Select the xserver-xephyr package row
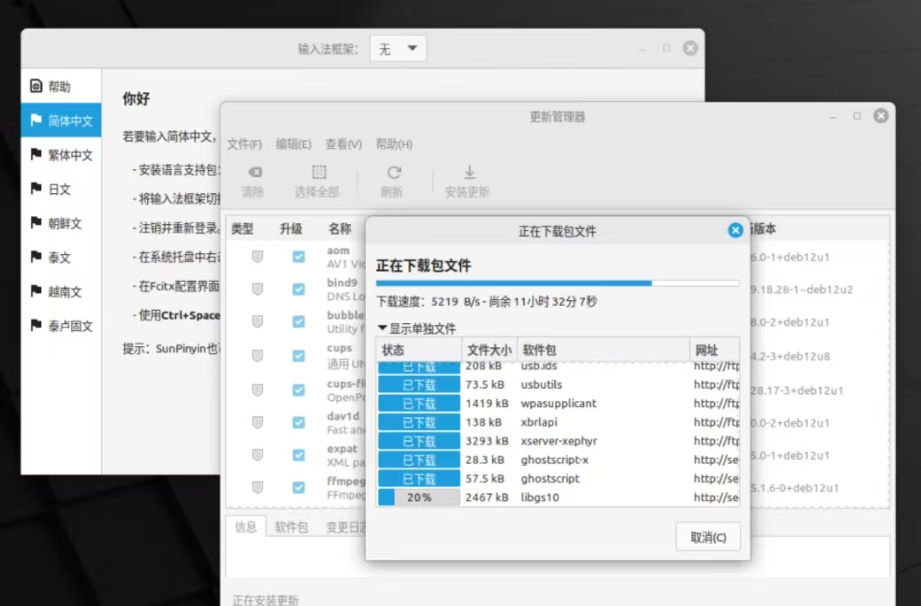 click(558, 441)
